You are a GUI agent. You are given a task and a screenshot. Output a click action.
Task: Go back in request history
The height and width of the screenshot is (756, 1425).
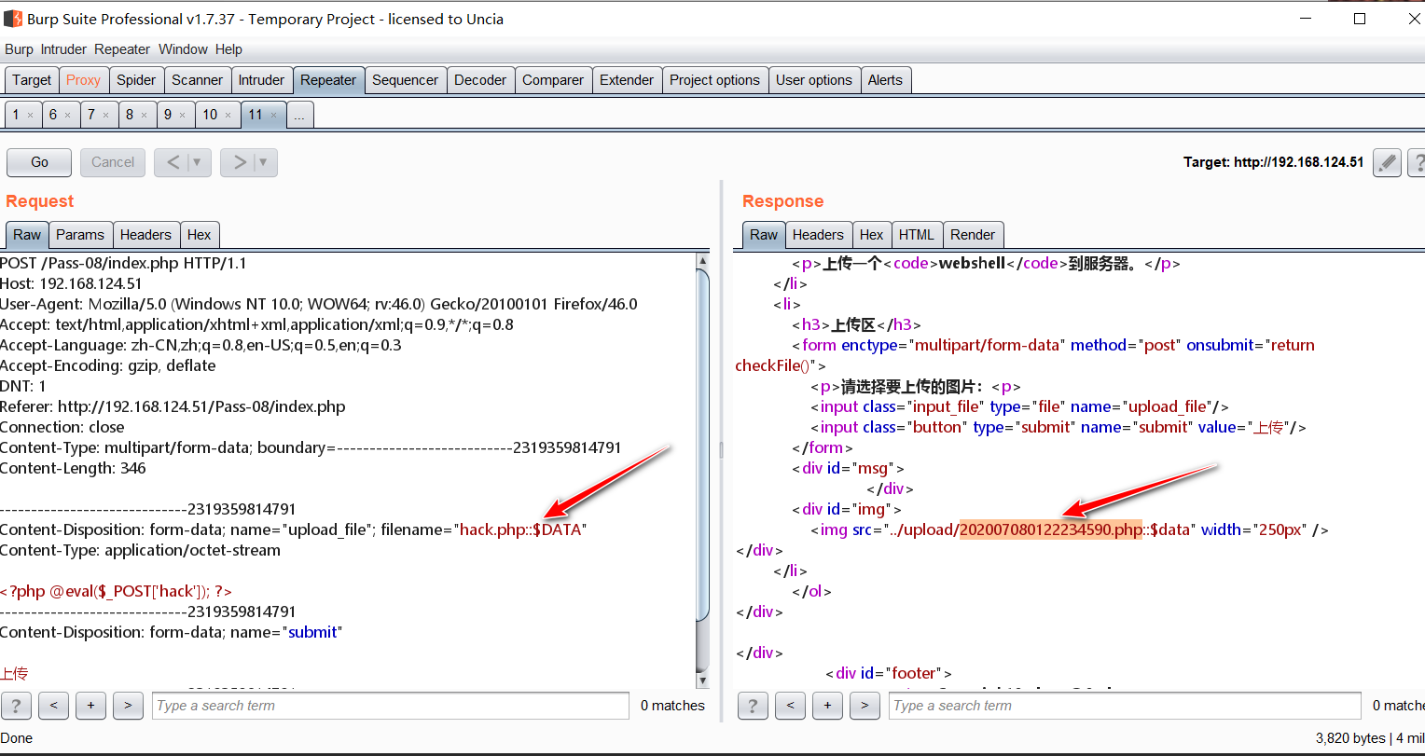pos(173,162)
